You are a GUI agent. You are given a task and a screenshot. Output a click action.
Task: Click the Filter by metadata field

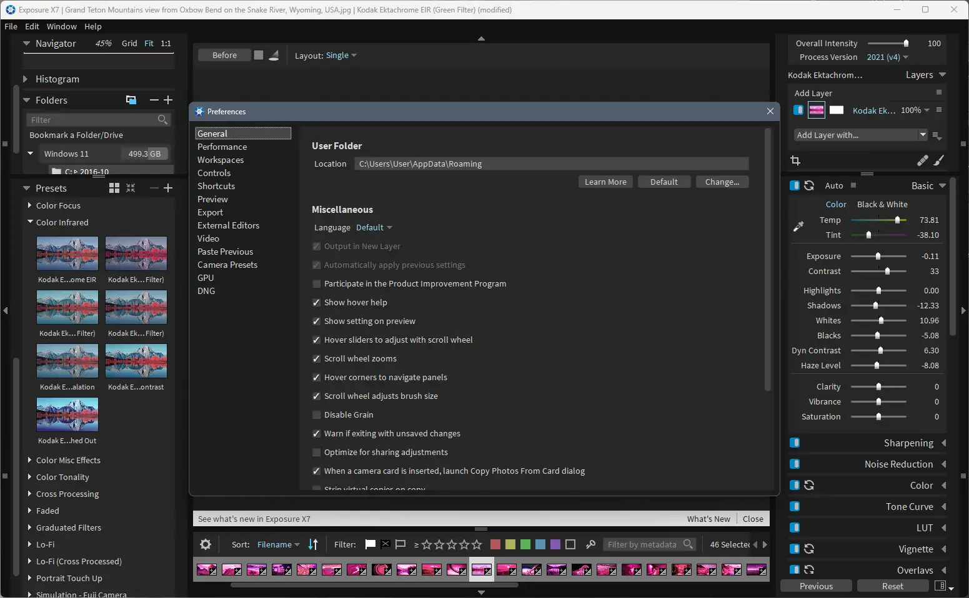pyautogui.click(x=648, y=544)
